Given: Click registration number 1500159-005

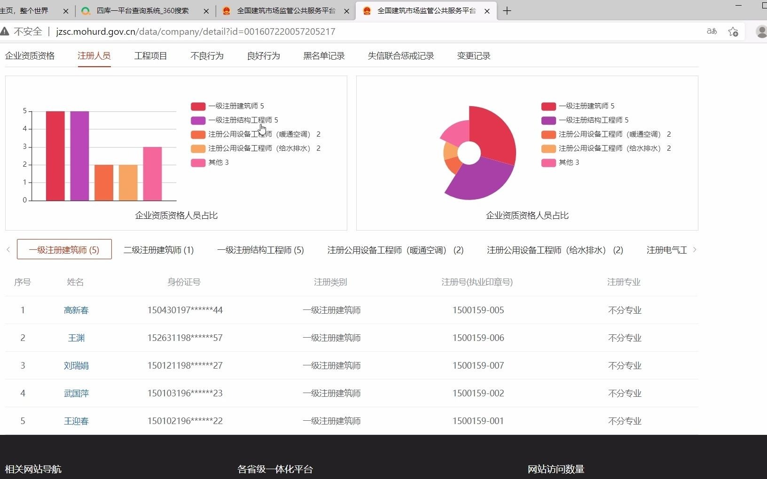Looking at the screenshot, I should pos(478,310).
